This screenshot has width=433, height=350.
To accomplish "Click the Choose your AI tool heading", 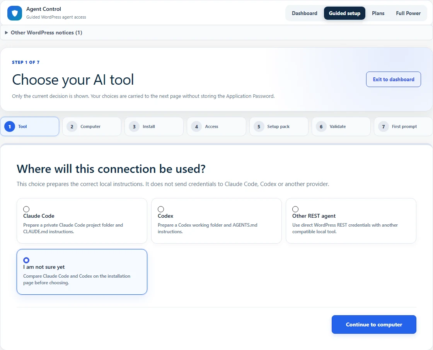I will pyautogui.click(x=73, y=80).
